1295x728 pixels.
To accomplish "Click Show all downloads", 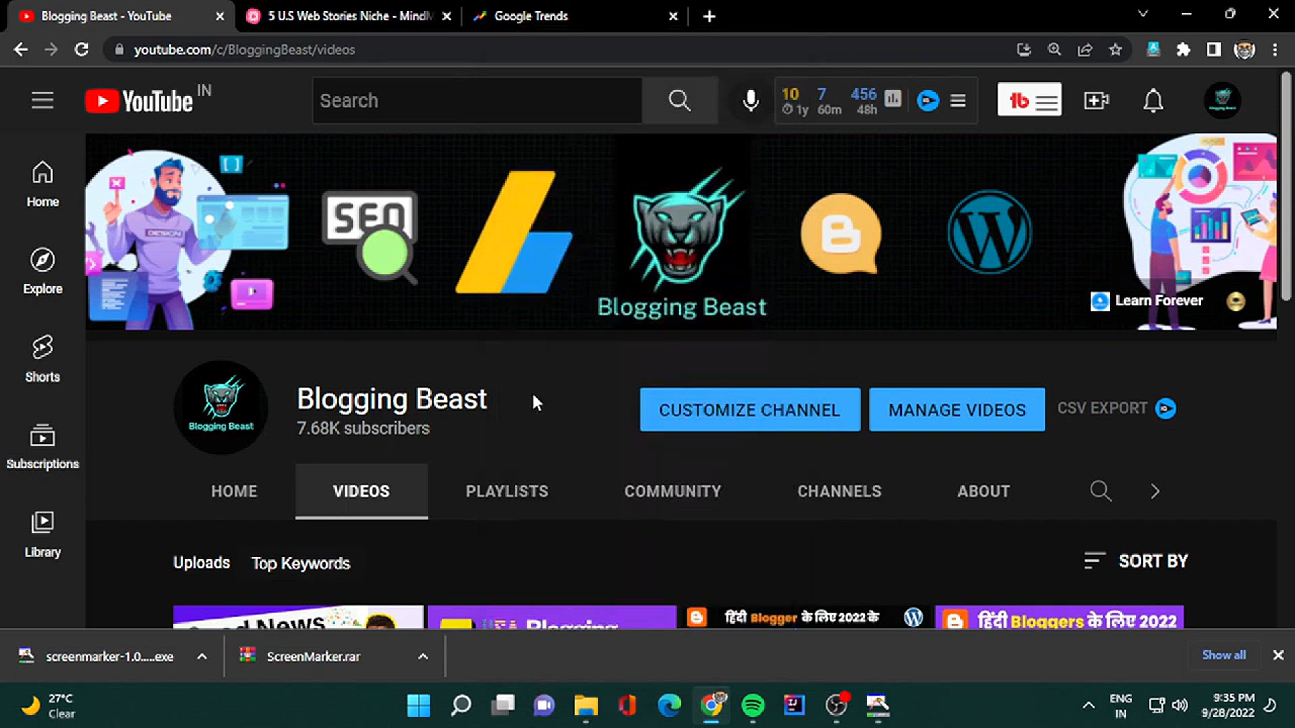I will coord(1224,655).
